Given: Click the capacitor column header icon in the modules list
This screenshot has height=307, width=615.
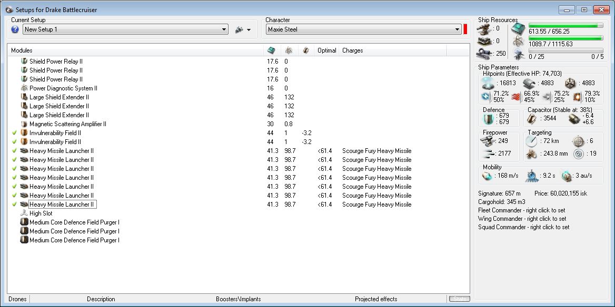Looking at the screenshot, I should click(x=306, y=50).
